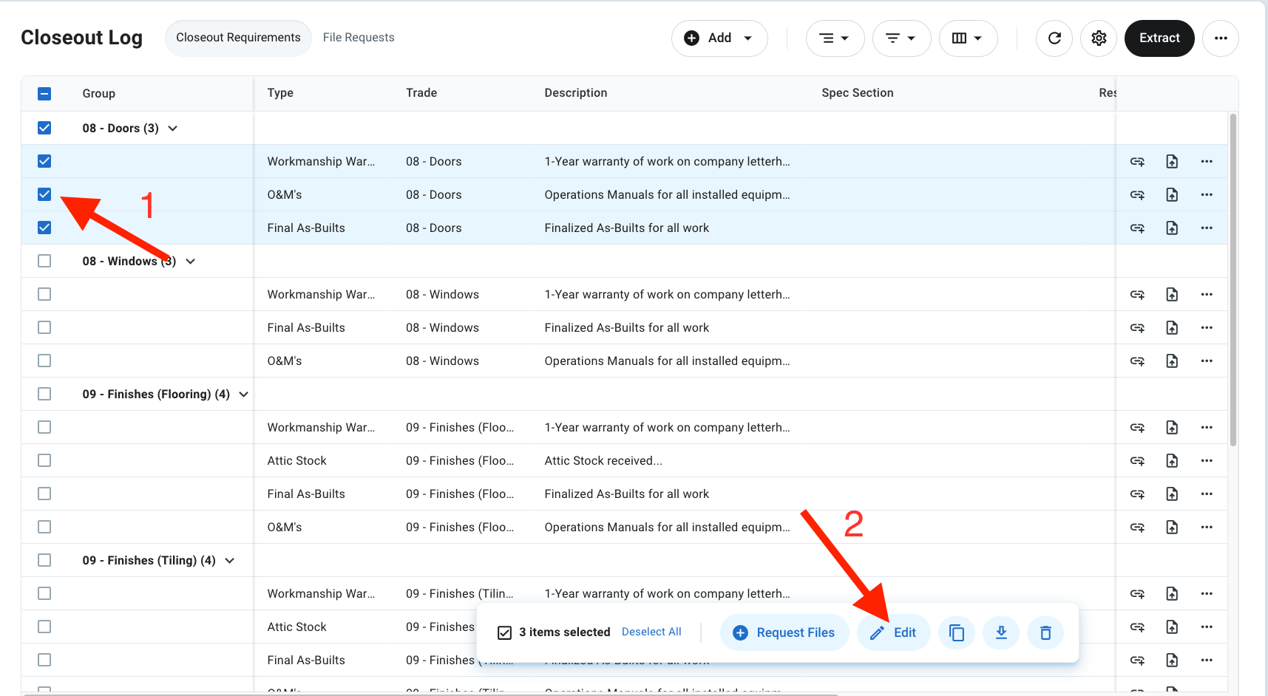Click the vertical scrollbar on the table
Screen dimensions: 1268x696
coord(1233,281)
